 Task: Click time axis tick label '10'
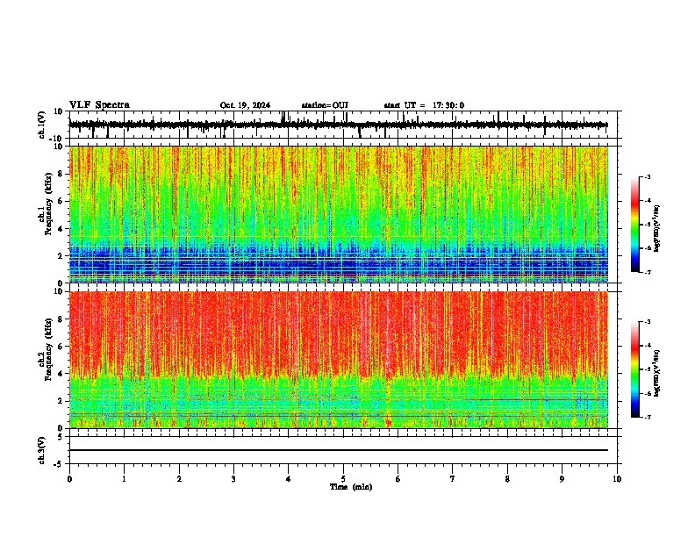pos(617,479)
